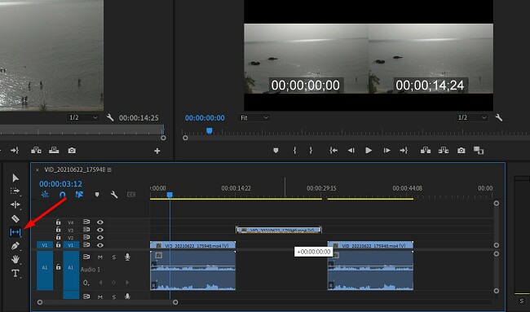
Task: Toggle visibility eye for track V4
Action: [x=100, y=222]
